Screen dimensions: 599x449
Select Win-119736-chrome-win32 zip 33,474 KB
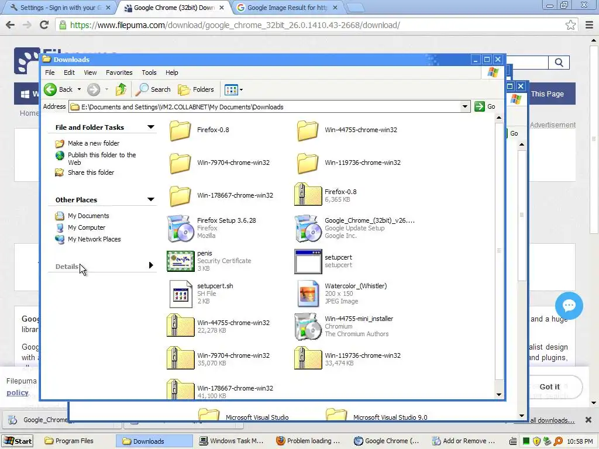pos(308,358)
